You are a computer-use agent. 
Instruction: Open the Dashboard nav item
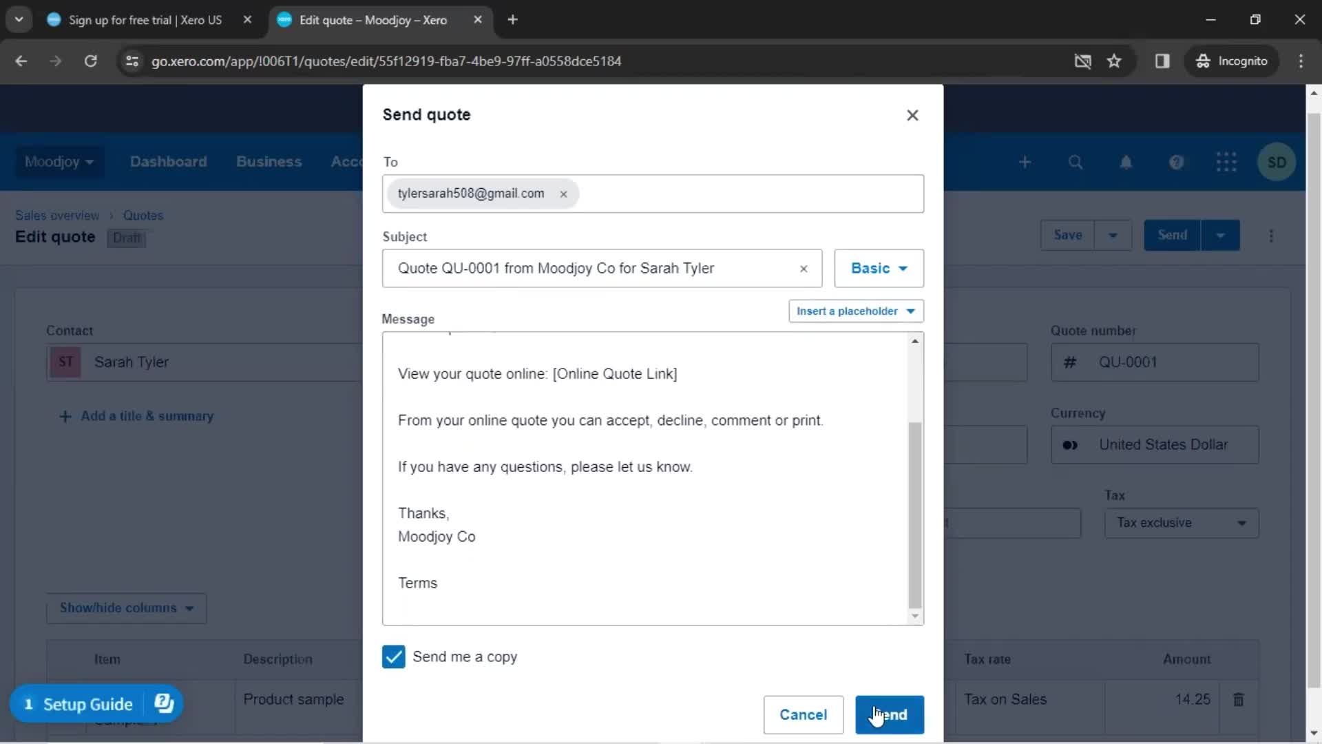click(x=168, y=162)
